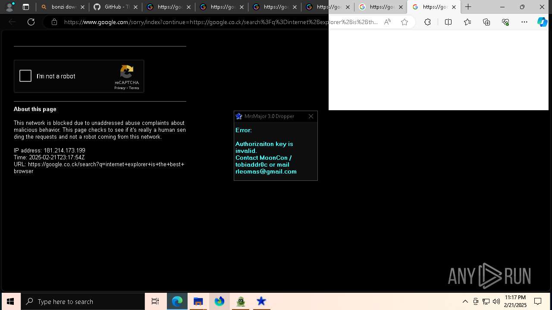Image resolution: width=552 pixels, height=310 pixels.
Task: View site information lock icon
Action: (54, 22)
